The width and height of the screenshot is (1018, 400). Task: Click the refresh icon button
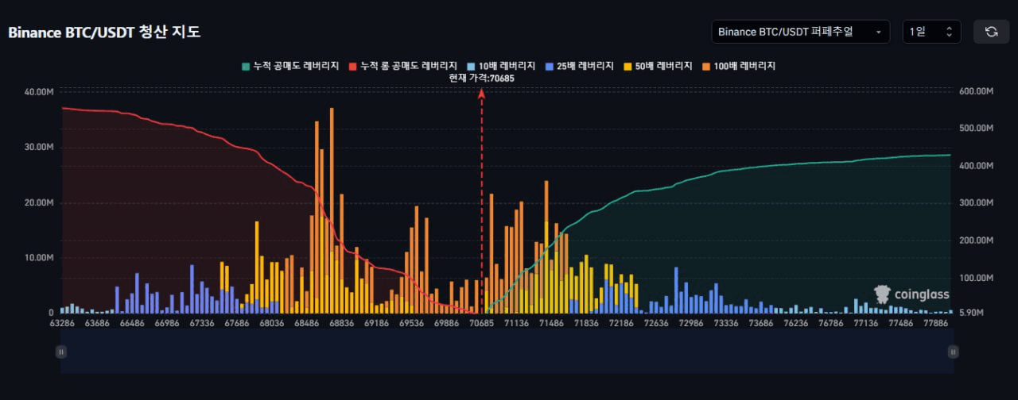991,32
